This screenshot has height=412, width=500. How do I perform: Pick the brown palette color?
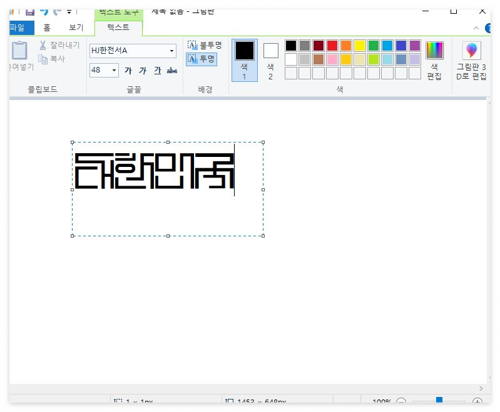point(319,59)
